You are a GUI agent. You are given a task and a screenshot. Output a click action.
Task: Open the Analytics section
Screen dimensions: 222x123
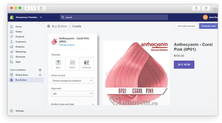coord(20,47)
